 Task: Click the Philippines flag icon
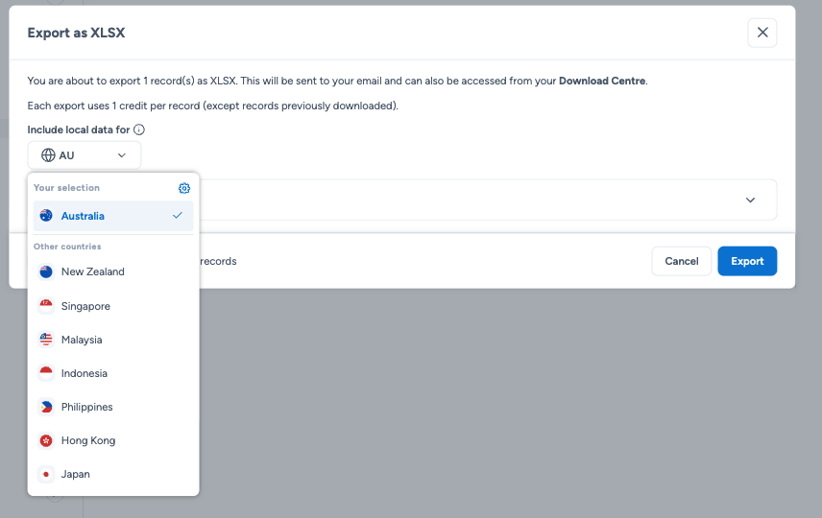[46, 407]
